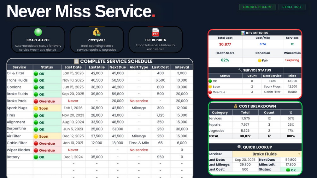Click the green status dot for Battery
317x178 pixels.
pos(36,157)
